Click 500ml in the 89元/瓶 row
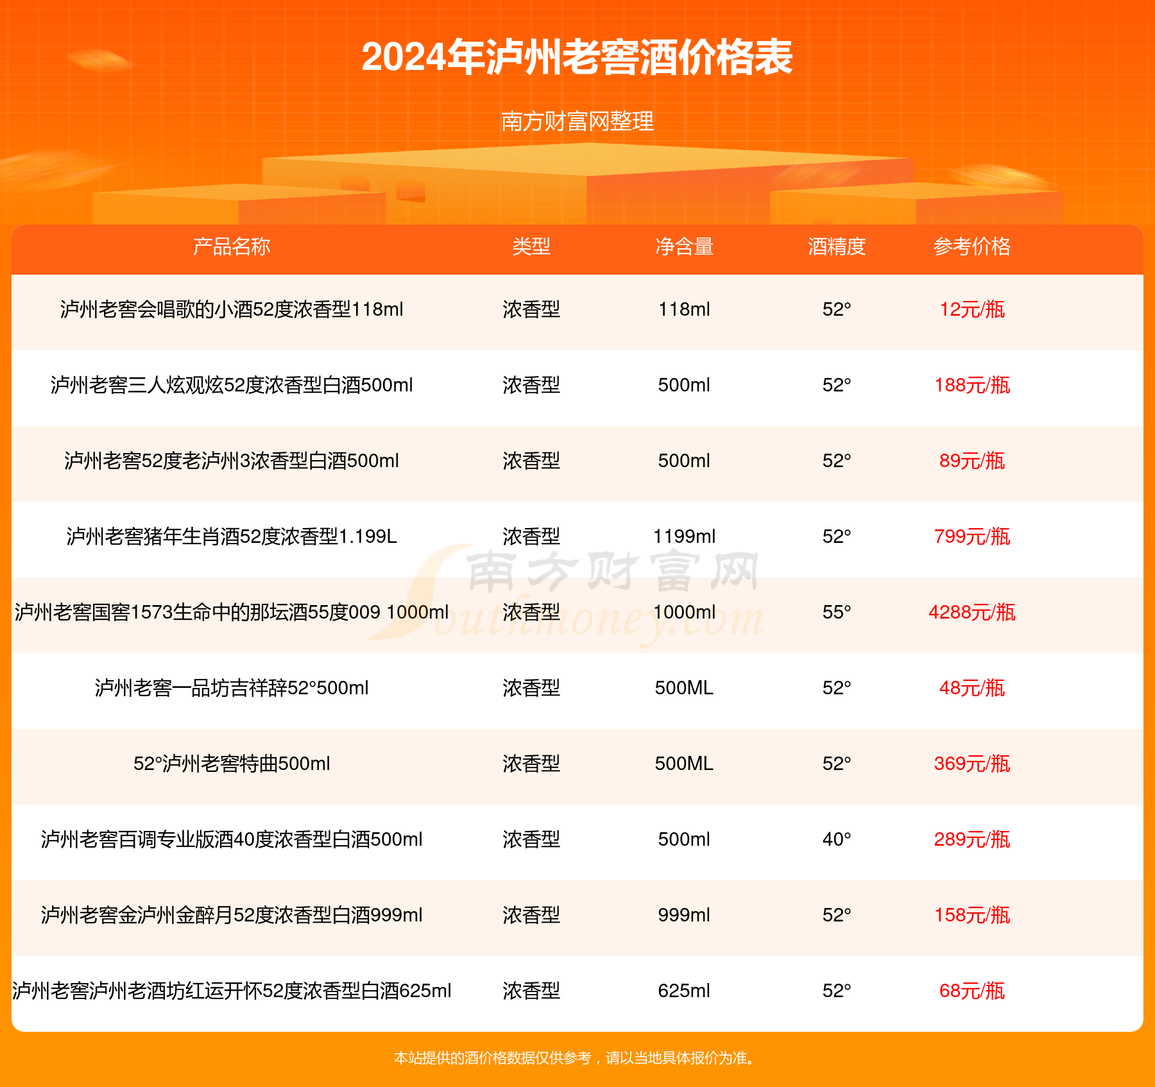The image size is (1155, 1087). (684, 461)
